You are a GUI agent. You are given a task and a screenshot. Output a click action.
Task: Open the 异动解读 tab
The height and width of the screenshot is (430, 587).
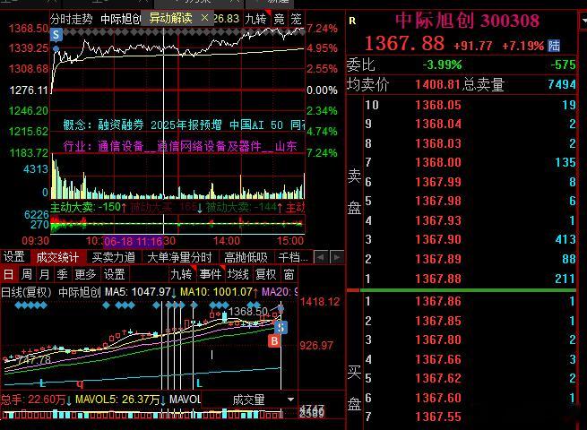click(170, 18)
